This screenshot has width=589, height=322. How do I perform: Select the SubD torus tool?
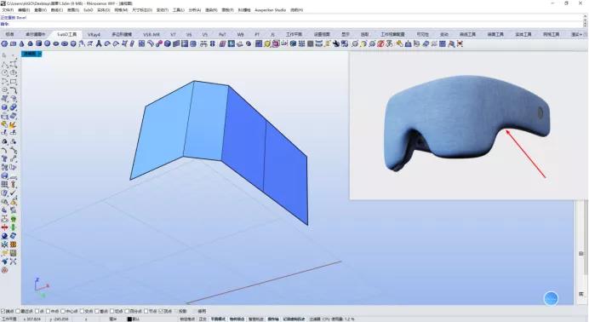tap(65, 44)
